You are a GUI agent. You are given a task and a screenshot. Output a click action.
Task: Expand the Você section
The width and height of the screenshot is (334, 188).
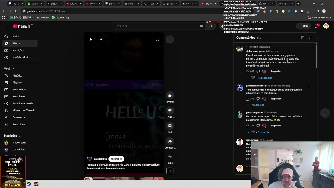(9, 69)
